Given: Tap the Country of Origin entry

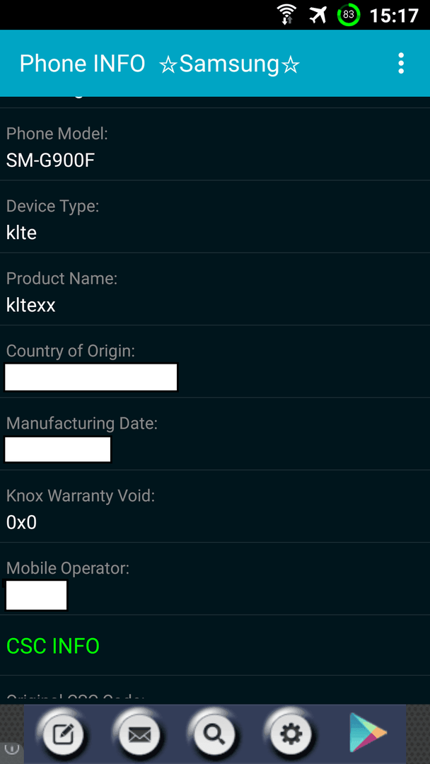Looking at the screenshot, I should [215, 361].
